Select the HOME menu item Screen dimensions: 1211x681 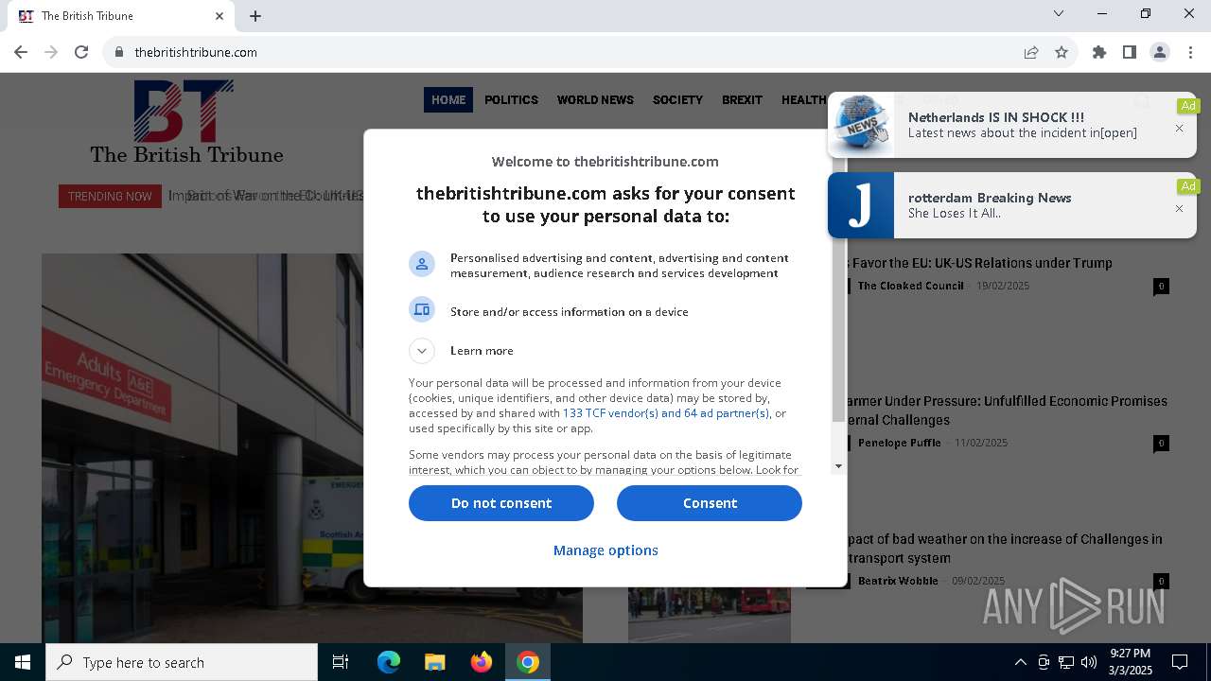point(448,99)
